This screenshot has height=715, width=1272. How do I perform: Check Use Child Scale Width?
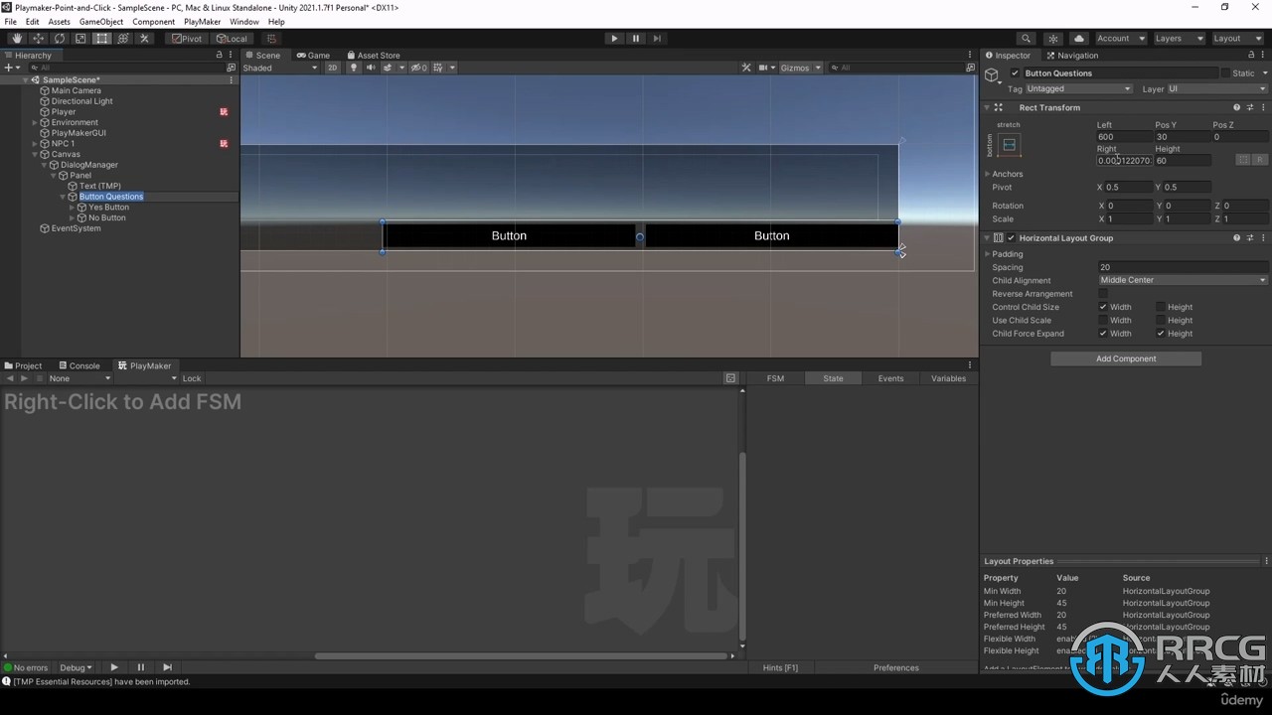(1103, 321)
